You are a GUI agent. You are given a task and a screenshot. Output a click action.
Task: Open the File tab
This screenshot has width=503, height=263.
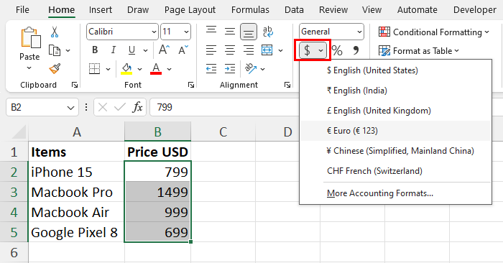tap(22, 10)
